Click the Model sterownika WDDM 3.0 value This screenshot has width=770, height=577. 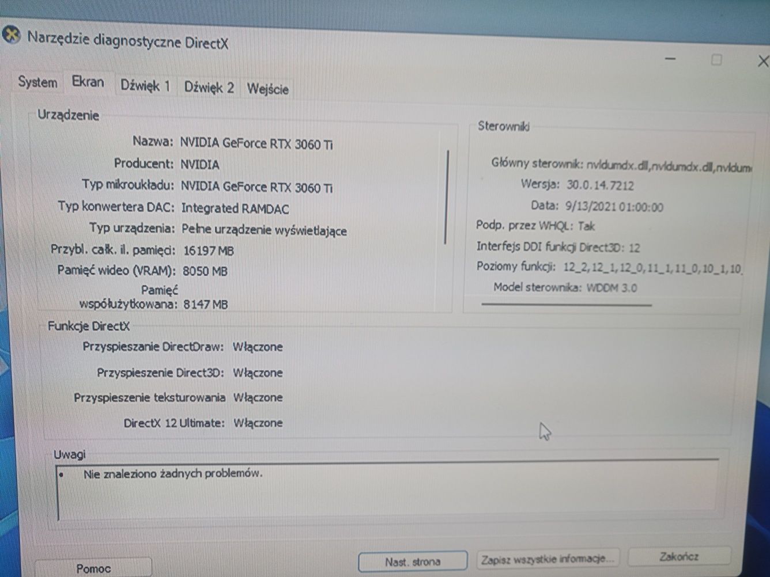tap(612, 288)
